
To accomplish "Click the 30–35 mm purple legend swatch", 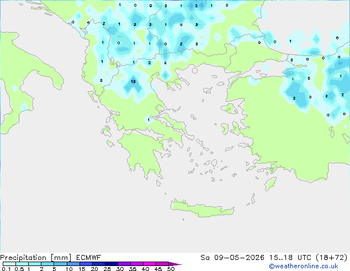I will point(124,264).
